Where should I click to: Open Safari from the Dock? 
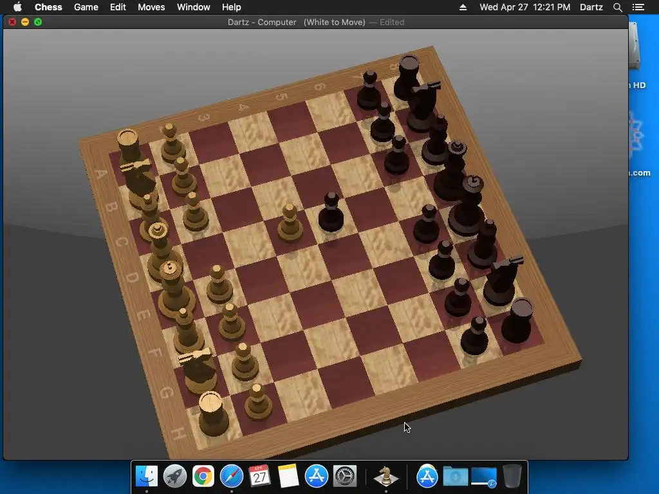coord(232,477)
